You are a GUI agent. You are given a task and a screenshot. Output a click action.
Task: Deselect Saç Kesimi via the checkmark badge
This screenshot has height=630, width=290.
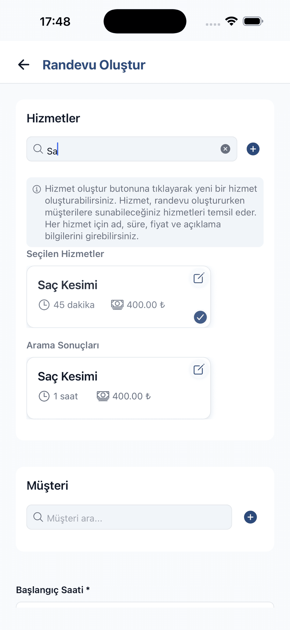[200, 317]
